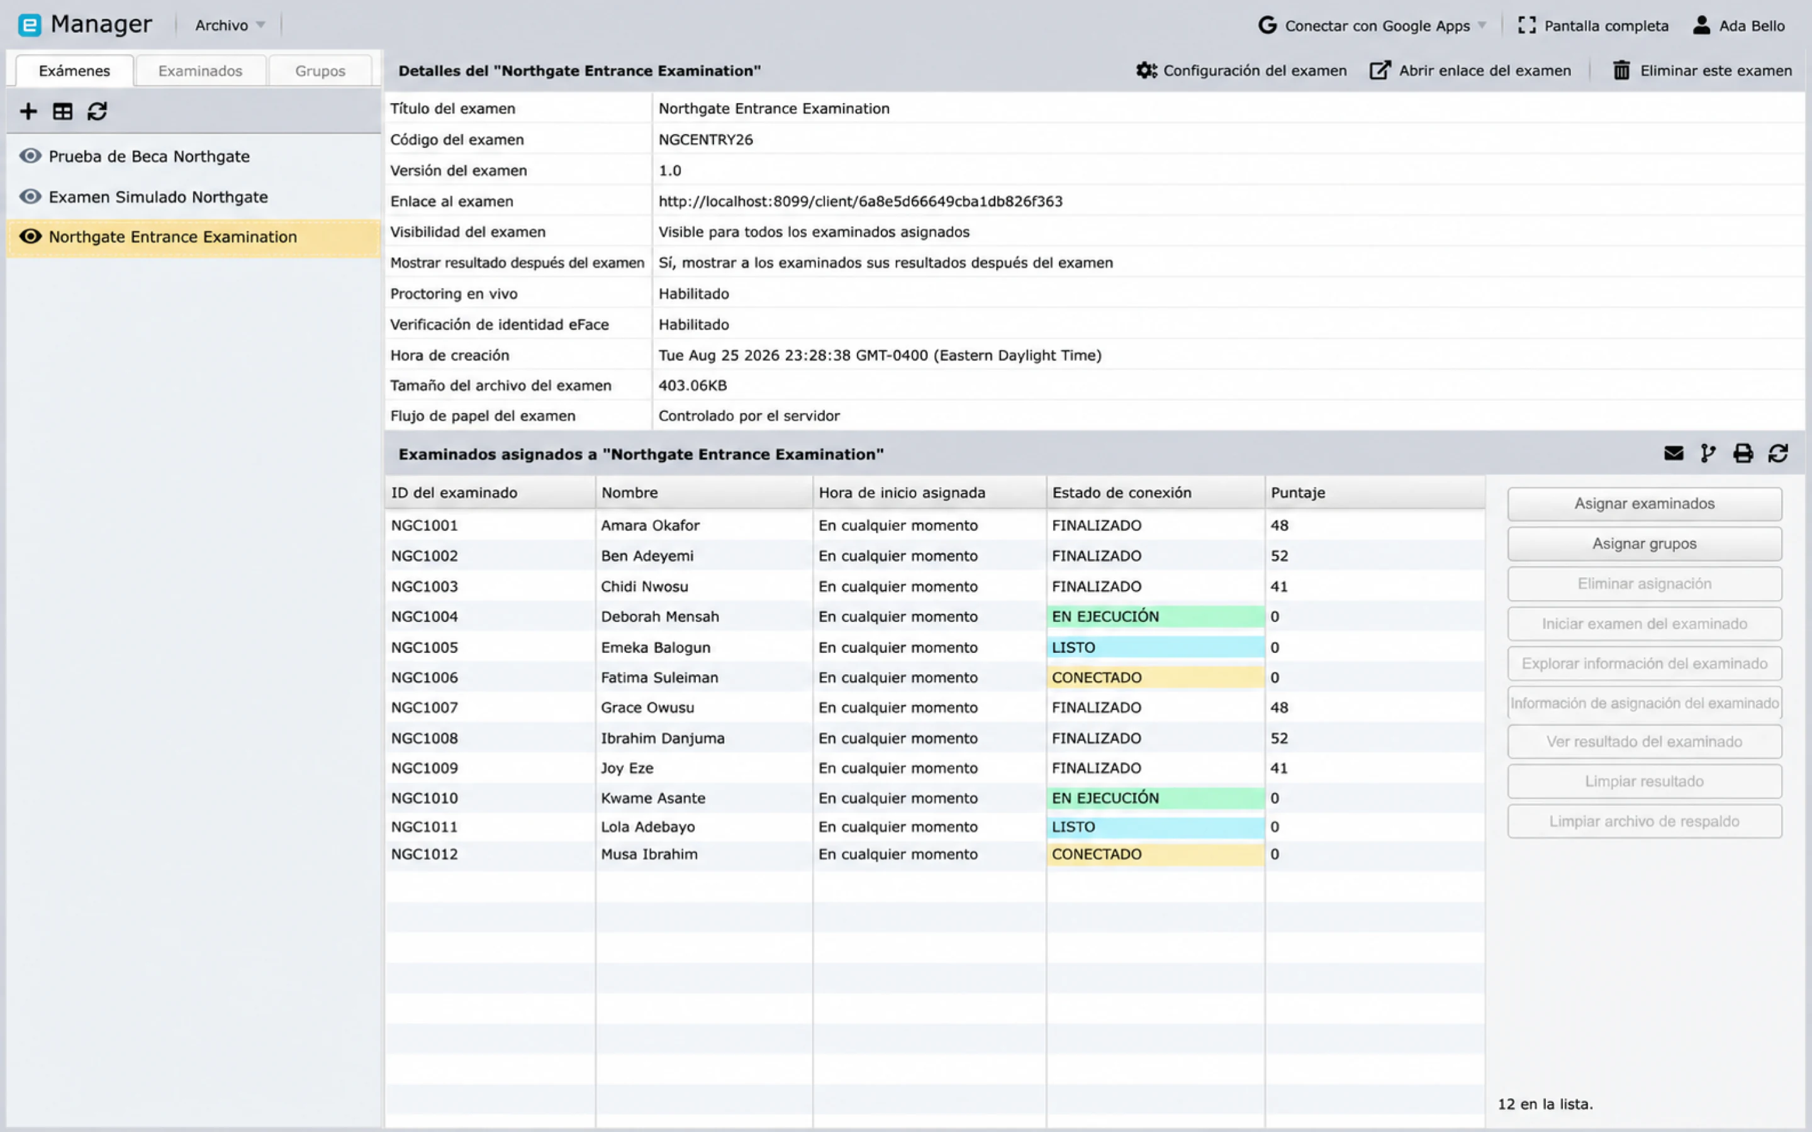The image size is (1812, 1132).
Task: Click the branch icon above examinees table
Action: coord(1708,453)
